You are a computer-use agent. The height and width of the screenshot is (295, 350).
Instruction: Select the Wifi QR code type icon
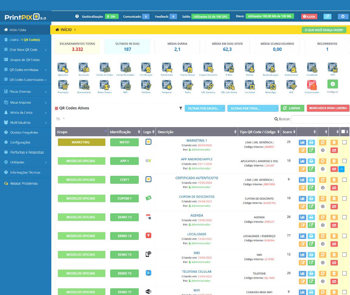click(291, 85)
